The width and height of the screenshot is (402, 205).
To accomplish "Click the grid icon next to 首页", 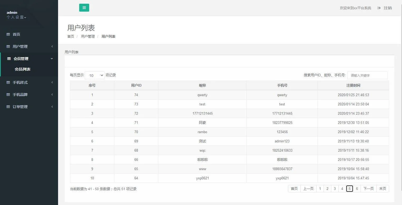I will [8, 34].
